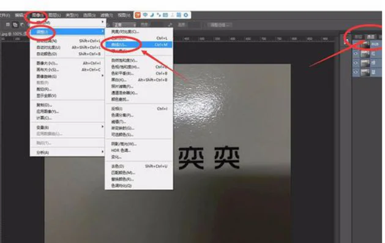Image resolution: width=385 pixels, height=243 pixels.
Task: Open the 类型(Y) menu
Action: click(x=72, y=15)
